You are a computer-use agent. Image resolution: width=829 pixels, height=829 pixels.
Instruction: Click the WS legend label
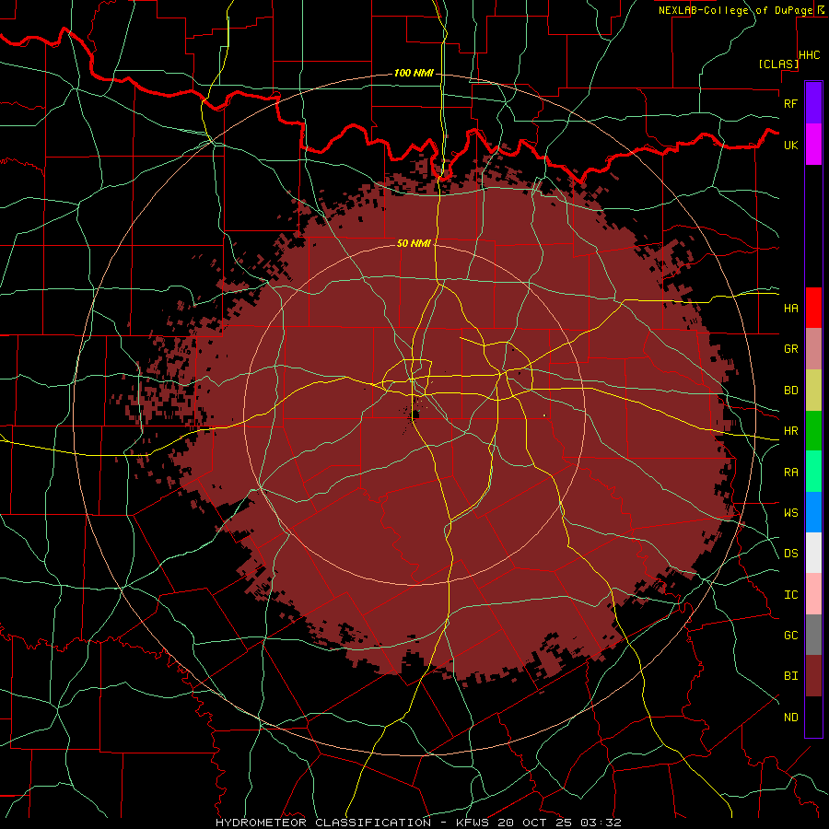tap(790, 512)
